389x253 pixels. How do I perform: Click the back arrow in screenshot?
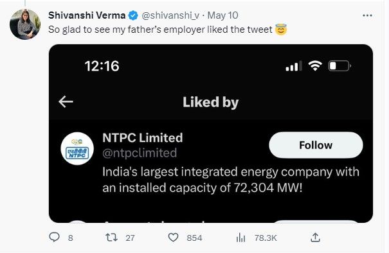66,102
